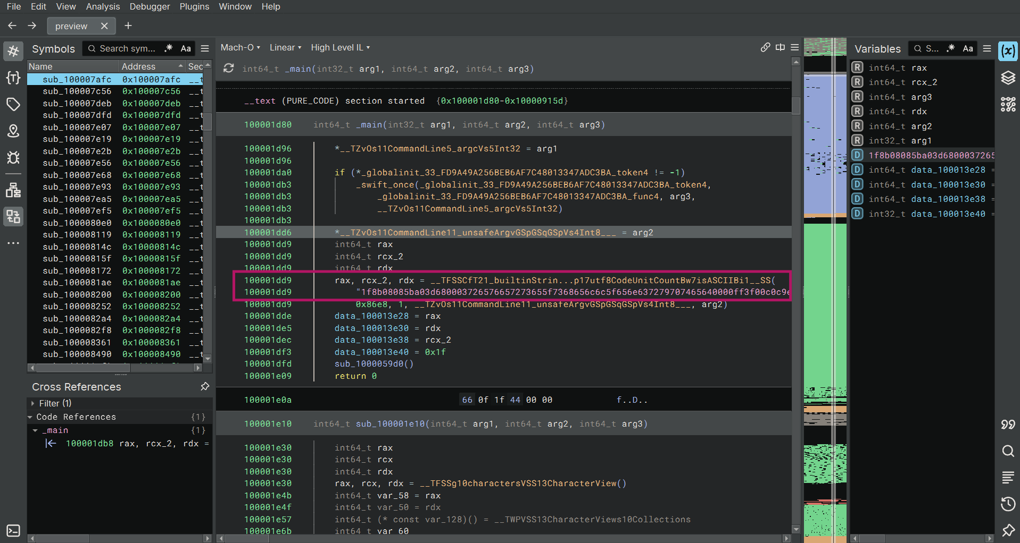Open the Symbols sidebar panel icon
Viewport: 1020px width, 543px height.
click(x=13, y=52)
